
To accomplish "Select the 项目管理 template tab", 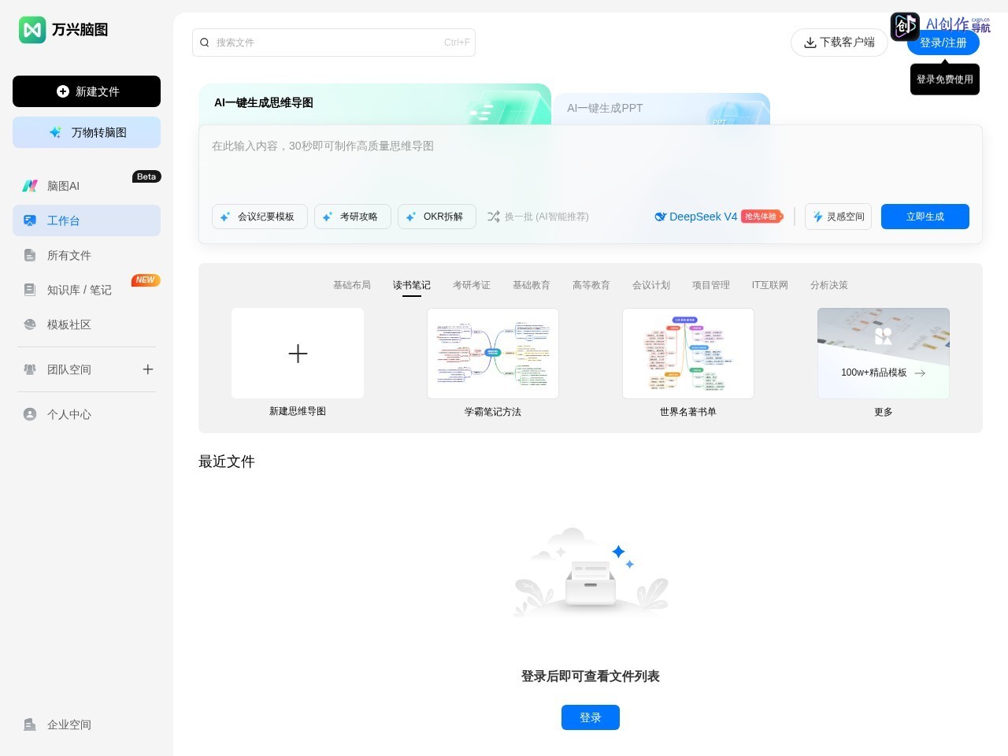I will click(x=711, y=285).
